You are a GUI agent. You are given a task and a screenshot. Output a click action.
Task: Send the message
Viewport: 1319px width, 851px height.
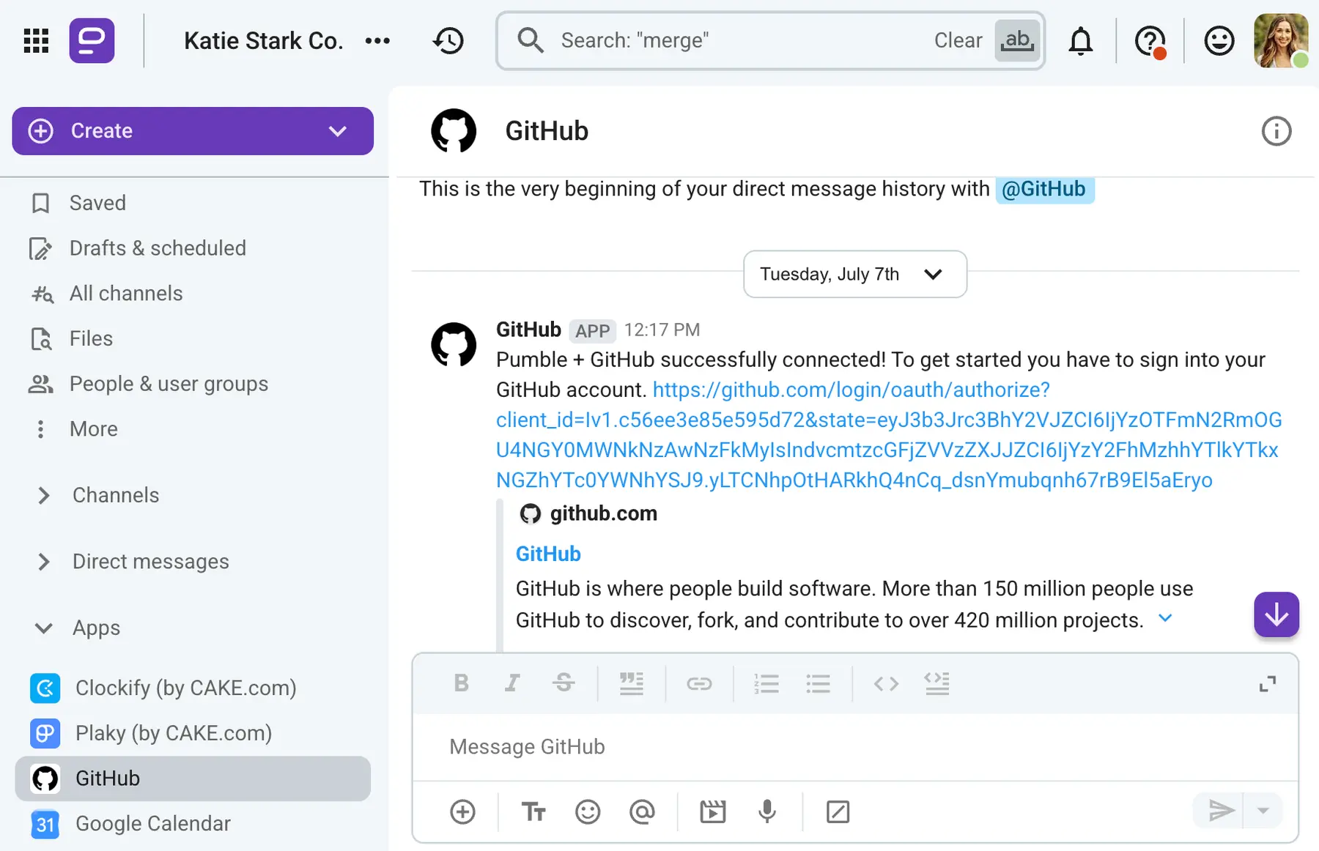[x=1220, y=811]
